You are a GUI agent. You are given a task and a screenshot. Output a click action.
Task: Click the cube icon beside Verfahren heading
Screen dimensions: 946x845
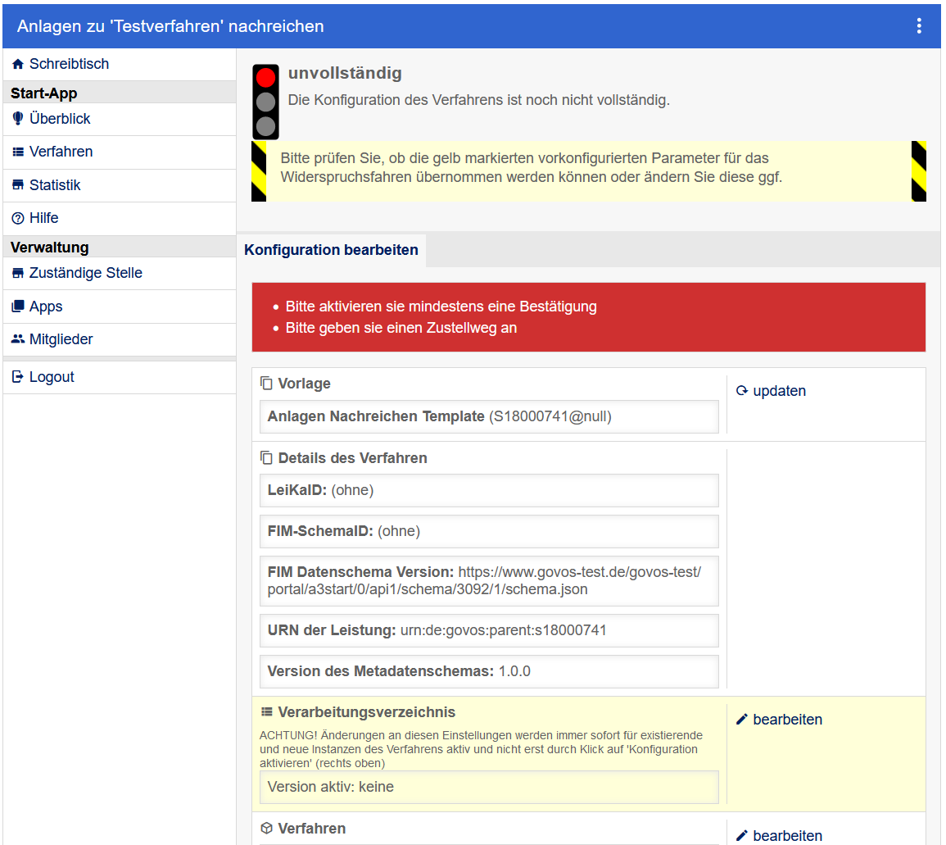point(266,829)
